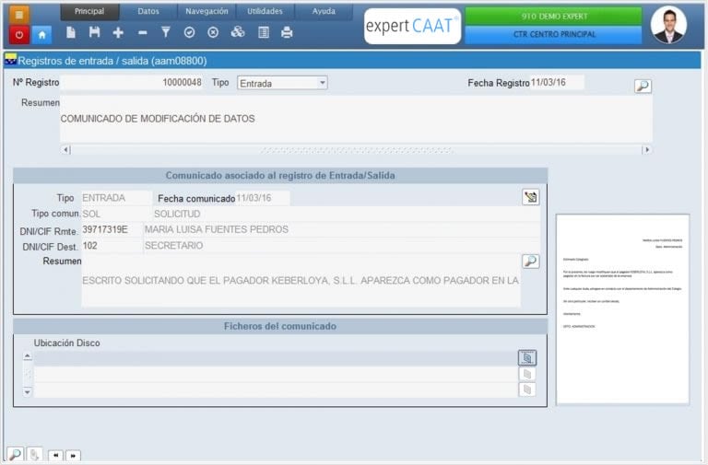The image size is (708, 465).
Task: Click the ESCRITO SOLICITANDO summary text
Action: click(301, 281)
